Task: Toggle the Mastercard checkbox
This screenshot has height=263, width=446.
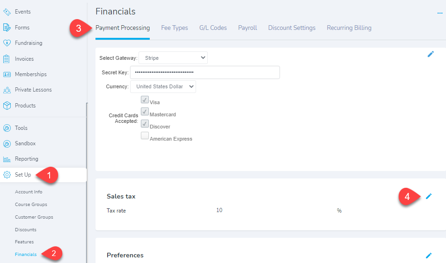Action: point(145,112)
